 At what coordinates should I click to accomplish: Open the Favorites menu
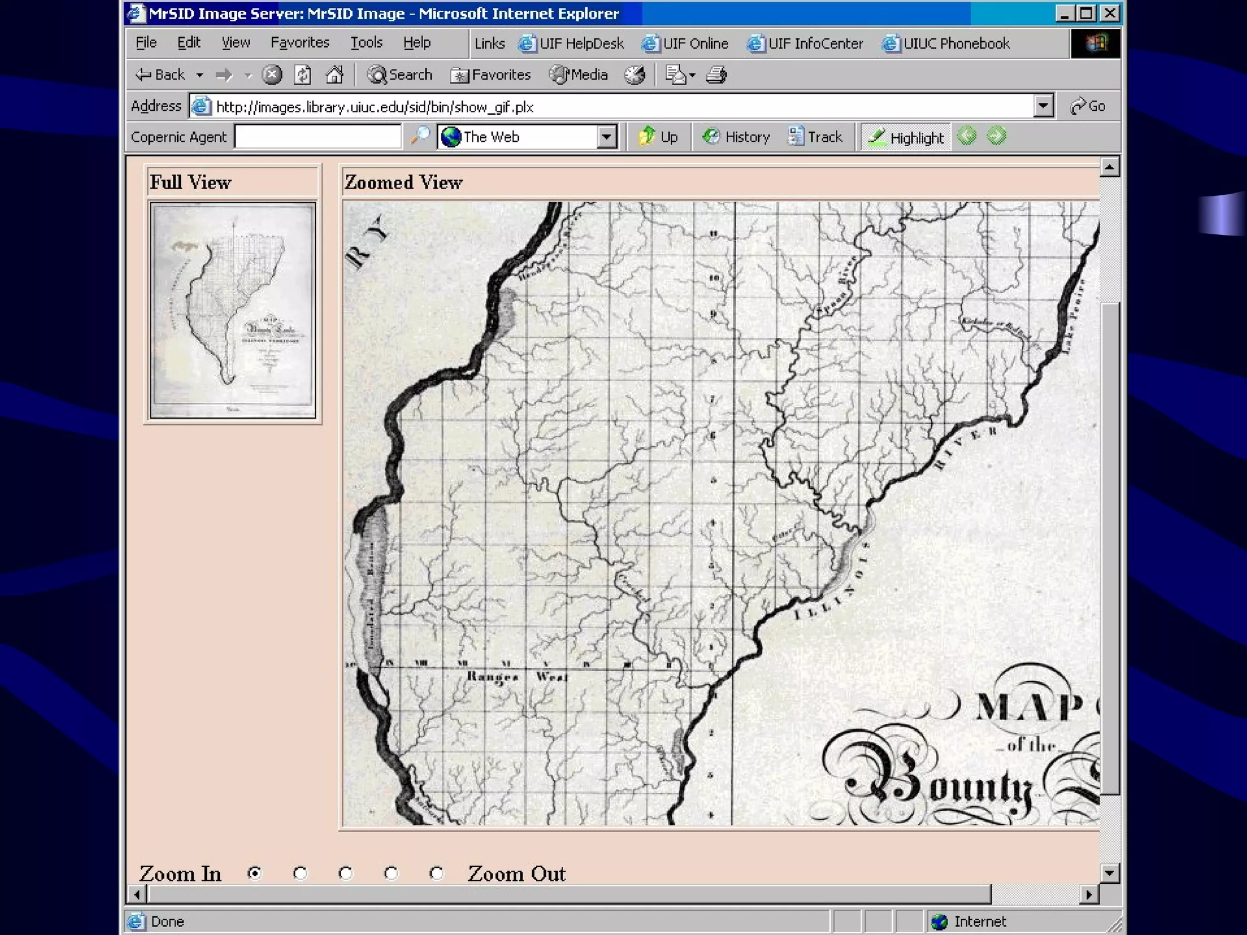click(300, 43)
